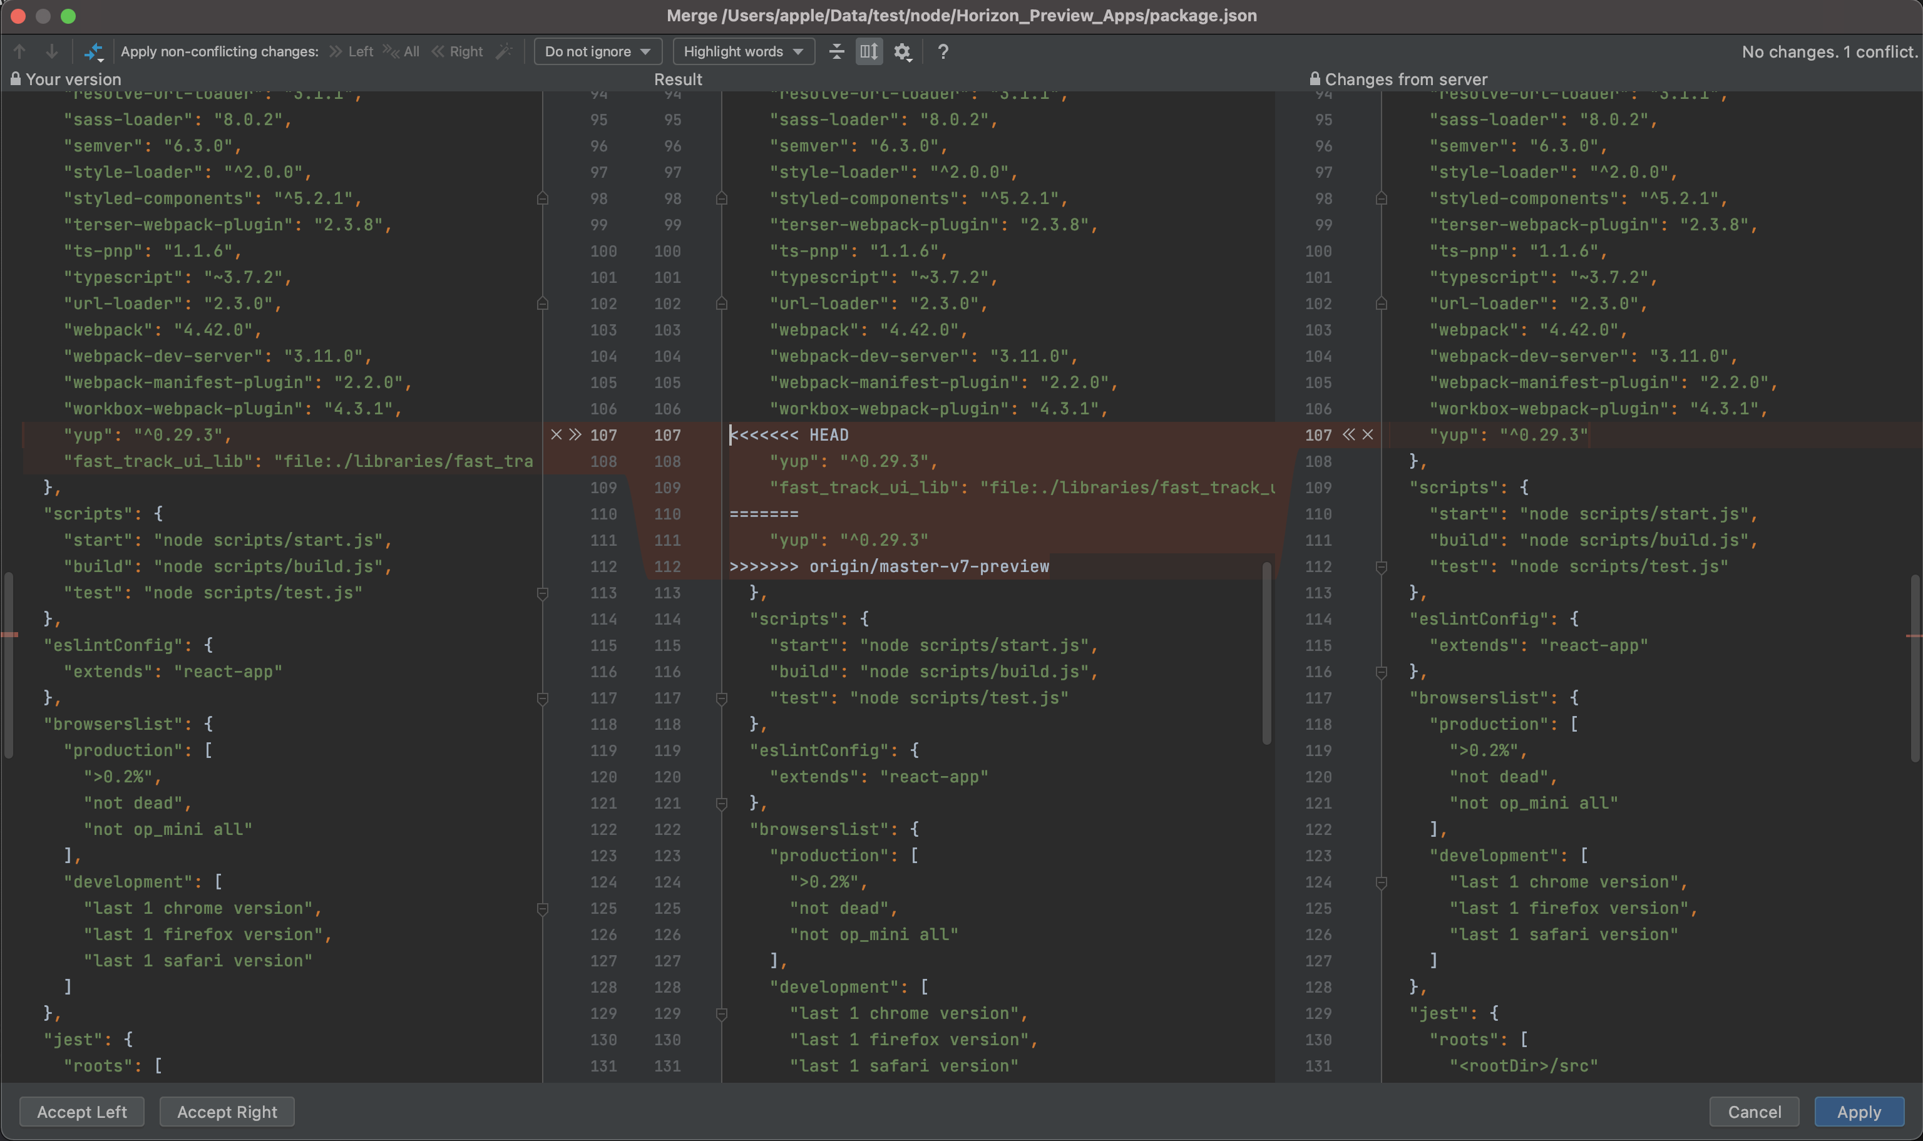Viewport: 1923px width, 1141px height.
Task: Go to next difference arrow
Action: point(51,51)
